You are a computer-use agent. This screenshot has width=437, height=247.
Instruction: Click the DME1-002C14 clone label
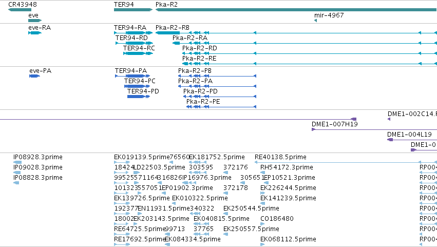point(412,114)
